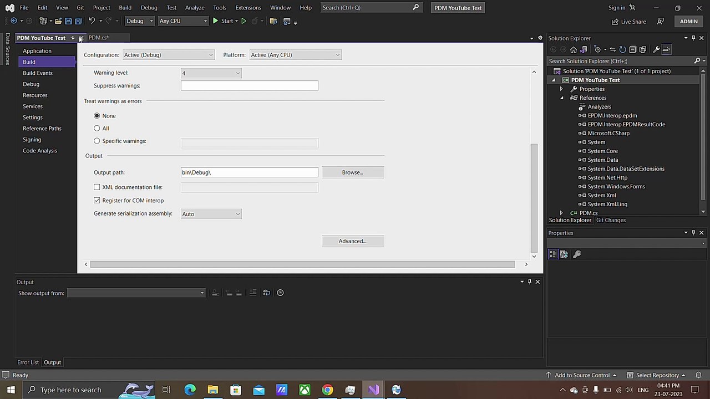Click the Categorized icon in Properties panel
Screen dimensions: 710x399
553,254
